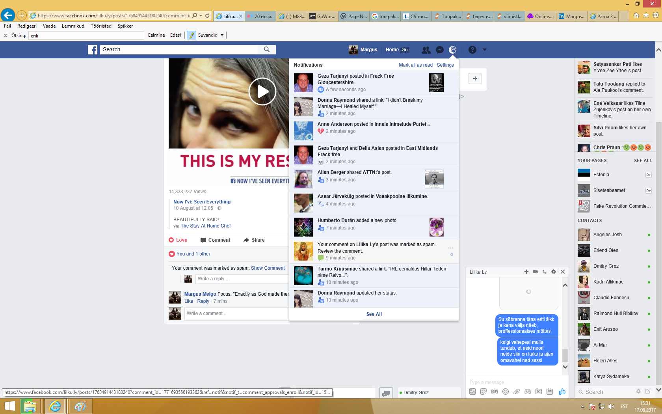662x414 pixels.
Task: Expand the address bar autocomplete dropdown
Action: [x=201, y=16]
